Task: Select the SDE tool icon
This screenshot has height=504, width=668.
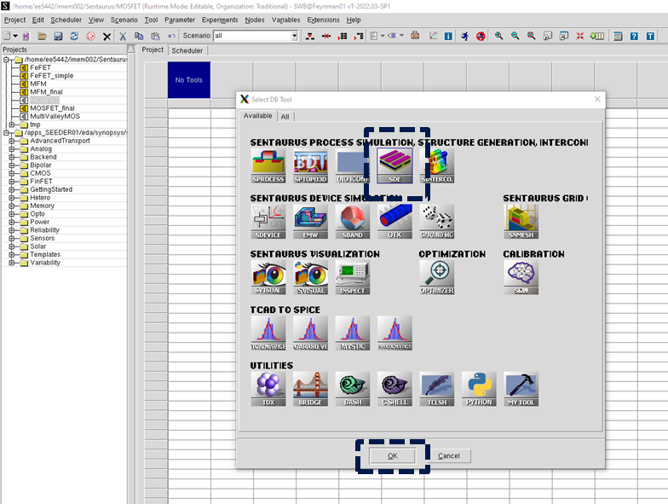Action: pos(394,165)
